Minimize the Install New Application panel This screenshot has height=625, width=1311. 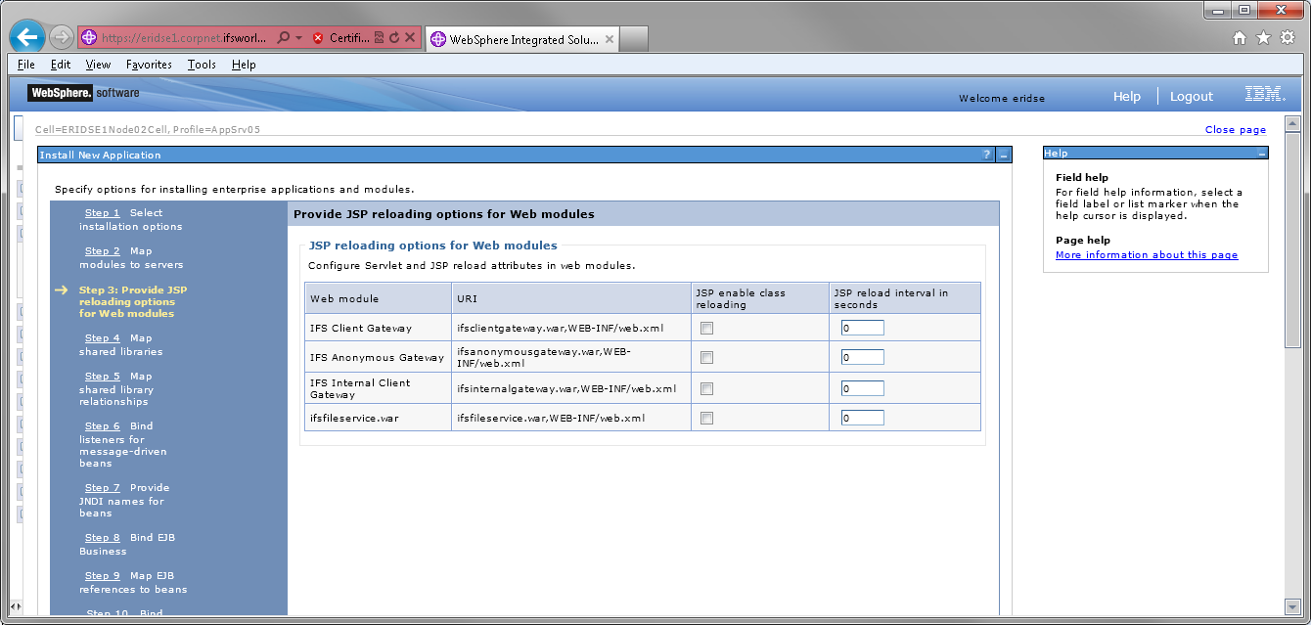[1003, 154]
